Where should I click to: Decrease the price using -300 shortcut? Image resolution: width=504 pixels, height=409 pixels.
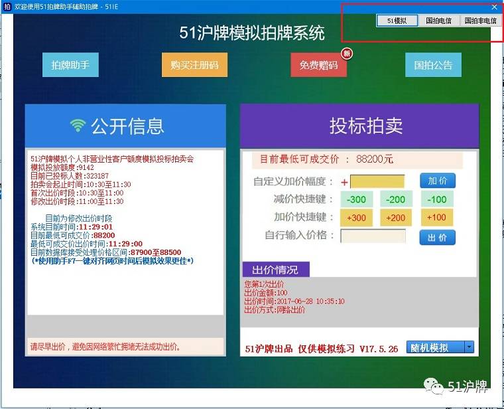pyautogui.click(x=356, y=199)
